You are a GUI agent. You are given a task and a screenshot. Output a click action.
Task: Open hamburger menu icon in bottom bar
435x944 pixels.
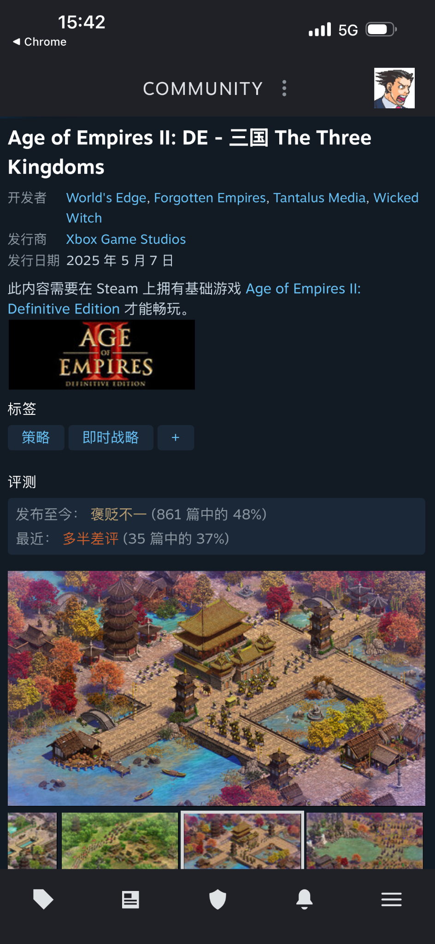tap(392, 899)
